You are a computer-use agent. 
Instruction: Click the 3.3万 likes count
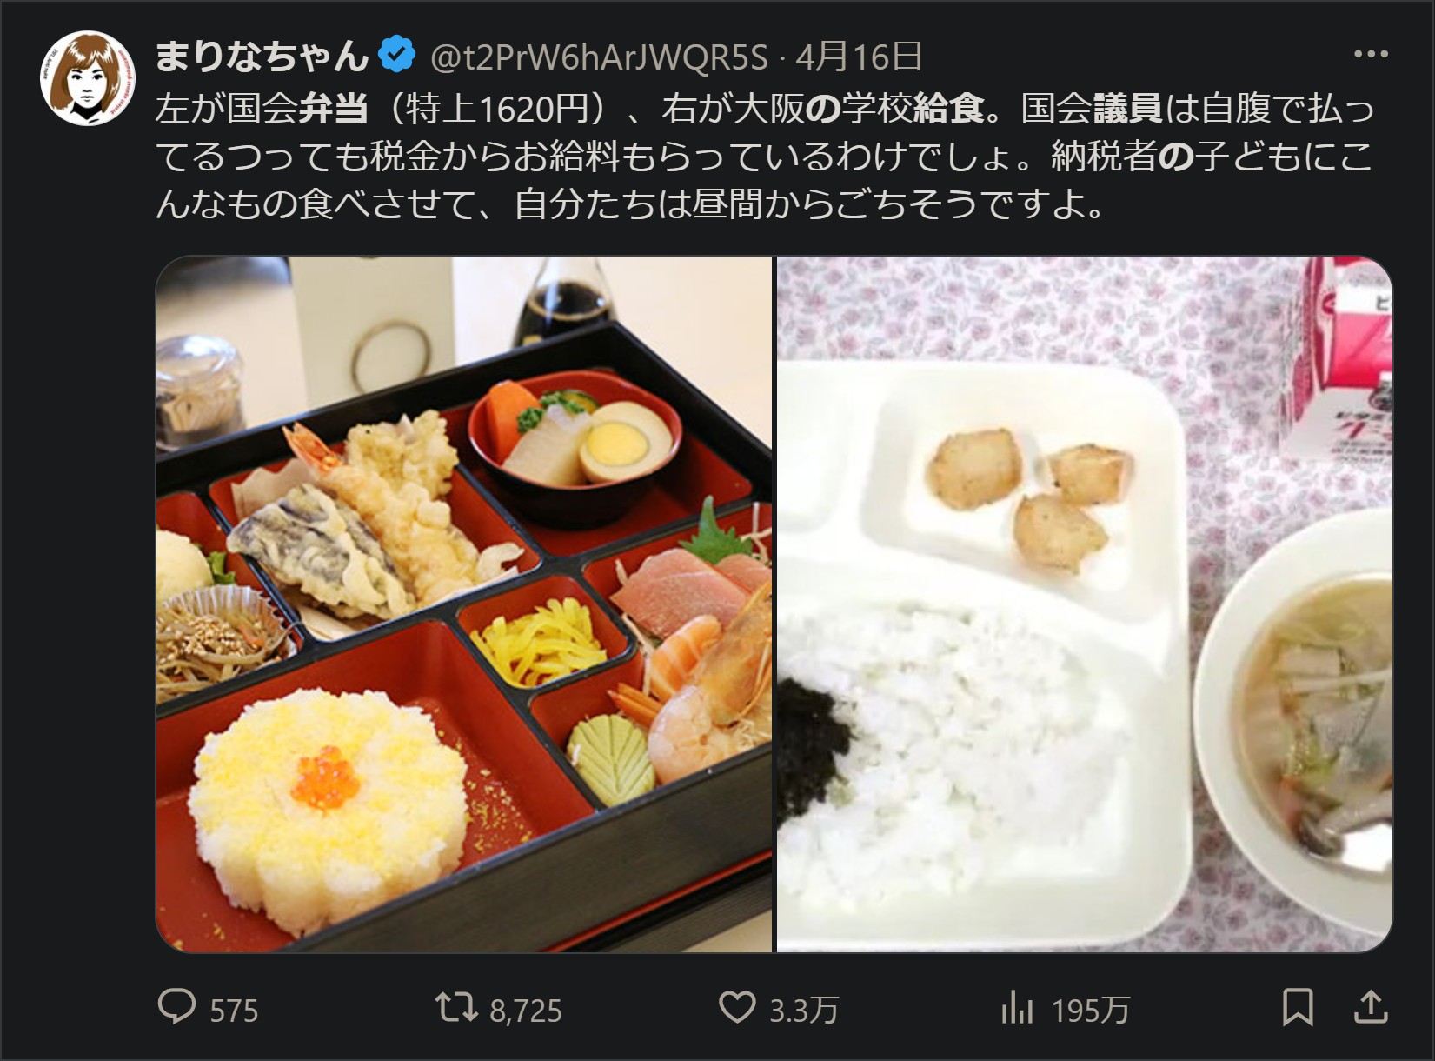(x=804, y=1011)
